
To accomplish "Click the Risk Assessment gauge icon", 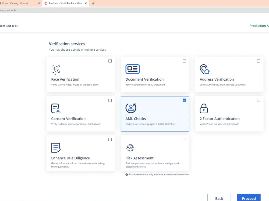I will (x=130, y=148).
